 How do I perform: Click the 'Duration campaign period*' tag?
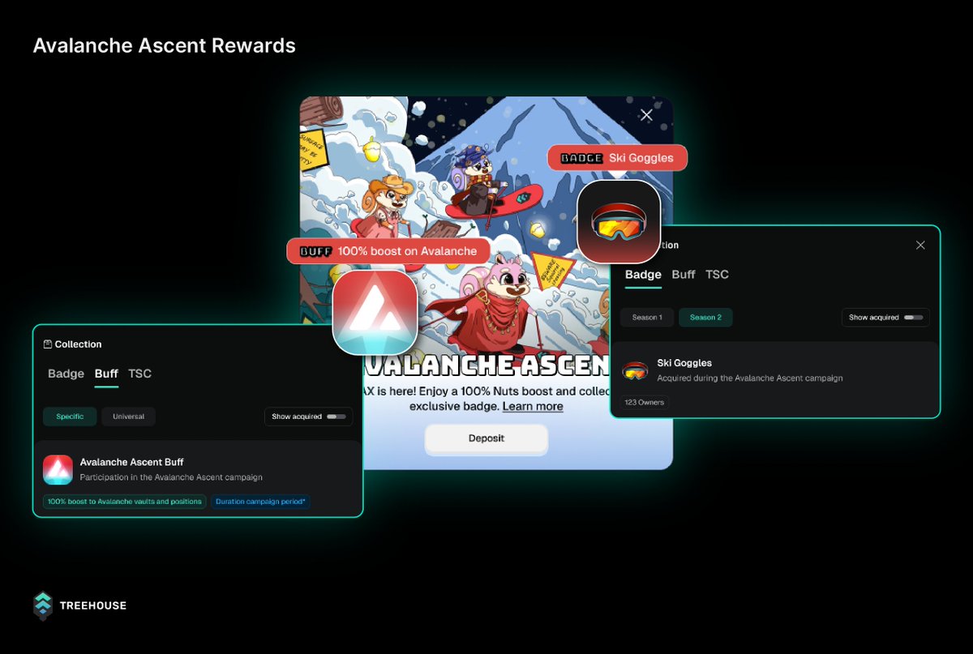pyautogui.click(x=260, y=502)
